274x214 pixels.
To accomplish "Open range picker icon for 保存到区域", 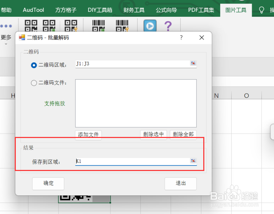I will coord(193,161).
